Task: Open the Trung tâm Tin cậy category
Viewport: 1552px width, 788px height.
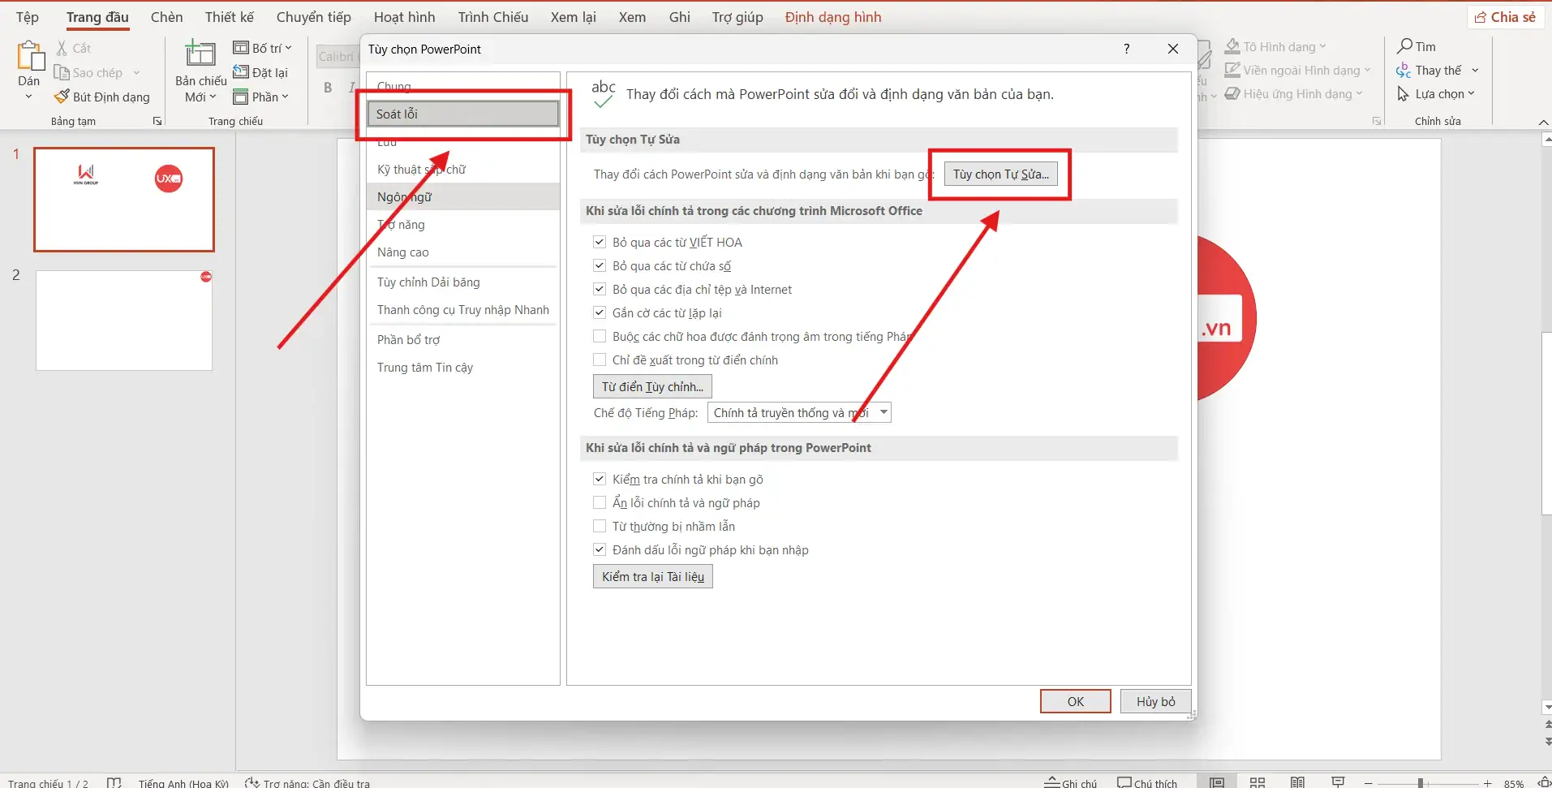Action: coord(463,367)
